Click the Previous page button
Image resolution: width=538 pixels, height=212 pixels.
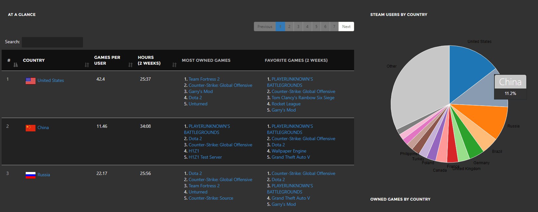(x=265, y=27)
